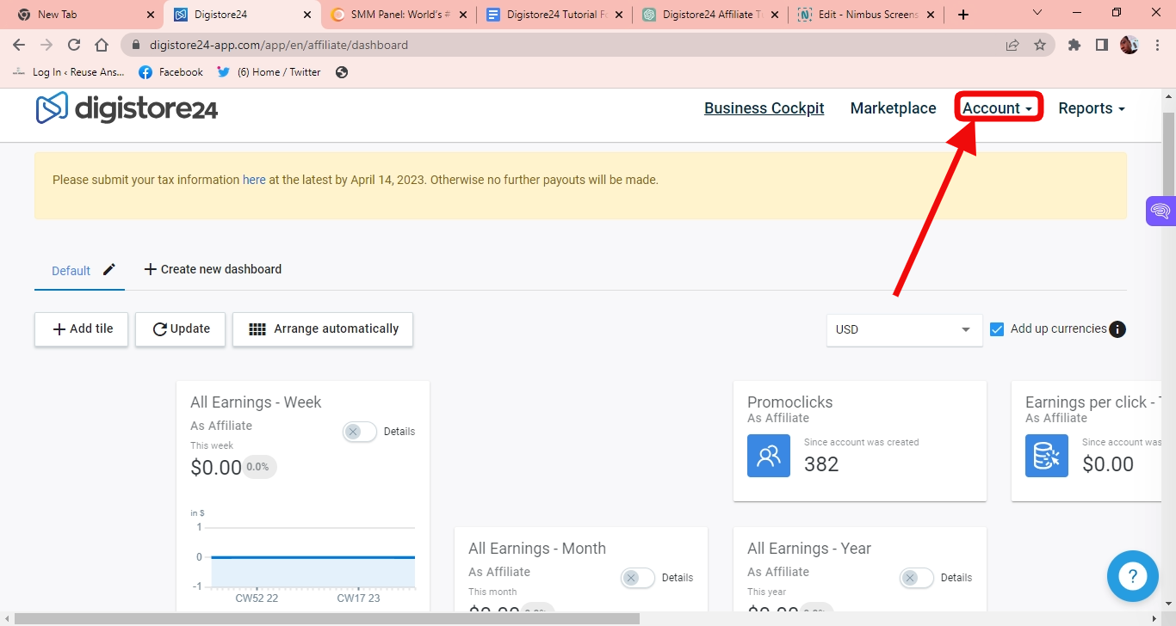Screen dimensions: 1176x626
Task: Click the CW52 22 chart axis label
Action: coord(257,598)
